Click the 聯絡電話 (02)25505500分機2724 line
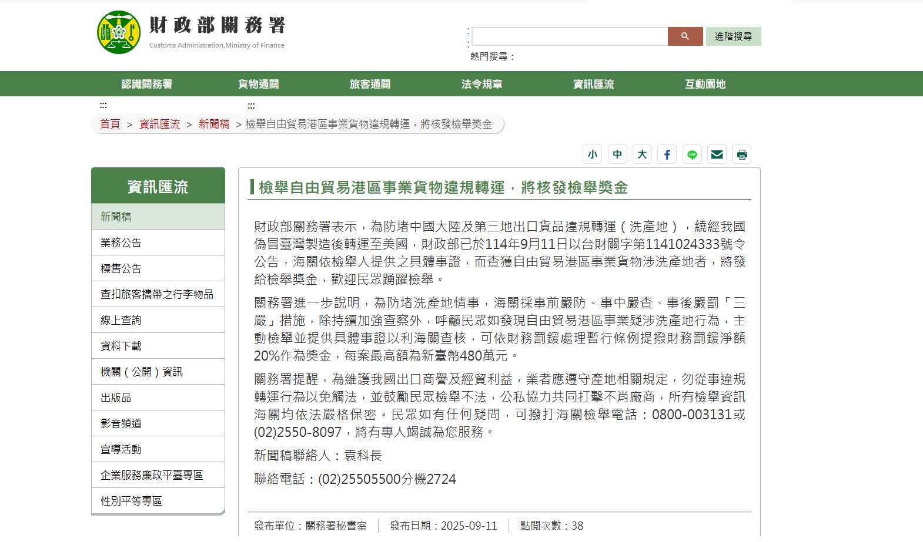923x542 pixels. point(355,479)
